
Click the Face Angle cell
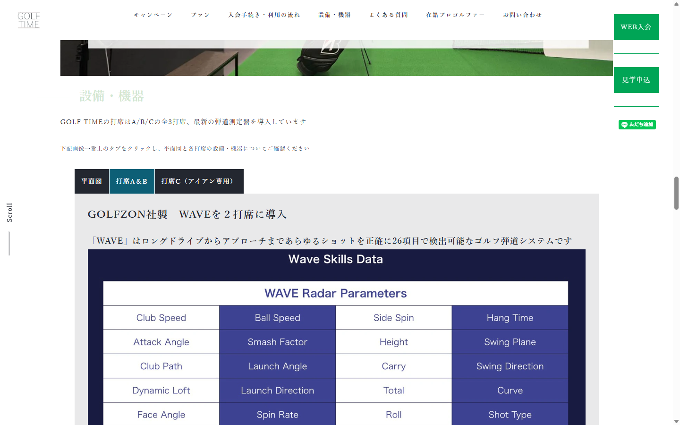pos(161,414)
